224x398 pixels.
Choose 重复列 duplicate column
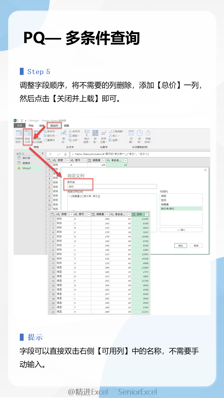49,140
